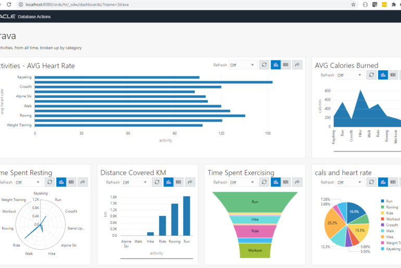Show Distance Covered KM table view
This screenshot has height=268, width=401.
pyautogui.click(x=178, y=182)
